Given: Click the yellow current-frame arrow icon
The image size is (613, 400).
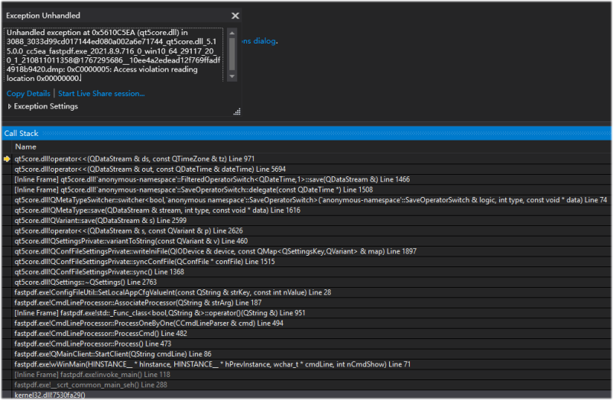Looking at the screenshot, I should pos(7,159).
